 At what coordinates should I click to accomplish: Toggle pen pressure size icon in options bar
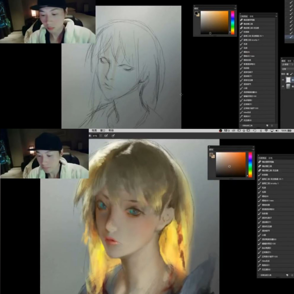pos(113,136)
